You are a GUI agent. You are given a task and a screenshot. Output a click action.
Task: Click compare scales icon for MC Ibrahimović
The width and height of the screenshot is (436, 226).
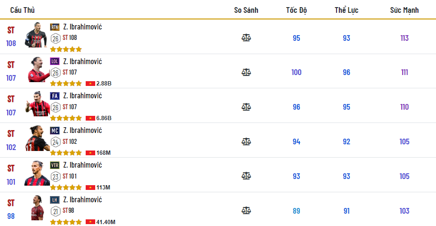point(246,141)
